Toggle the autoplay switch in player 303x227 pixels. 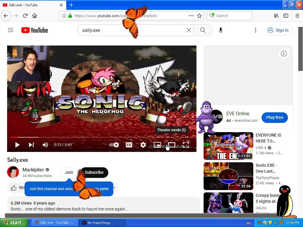point(114,145)
